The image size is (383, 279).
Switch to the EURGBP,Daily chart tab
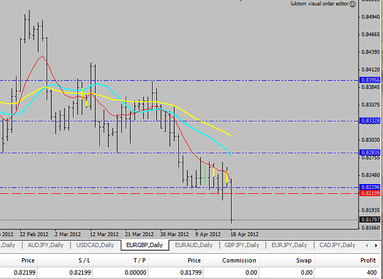[x=145, y=245]
